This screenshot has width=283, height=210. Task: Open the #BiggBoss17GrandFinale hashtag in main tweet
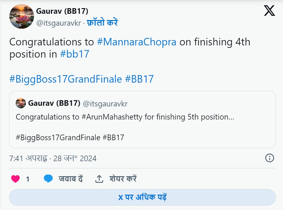click(65, 79)
